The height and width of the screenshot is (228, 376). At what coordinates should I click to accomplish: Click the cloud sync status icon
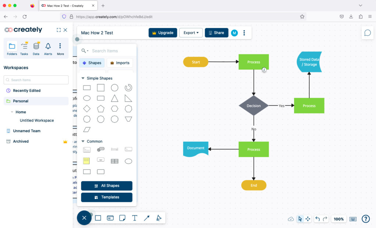pyautogui.click(x=291, y=219)
